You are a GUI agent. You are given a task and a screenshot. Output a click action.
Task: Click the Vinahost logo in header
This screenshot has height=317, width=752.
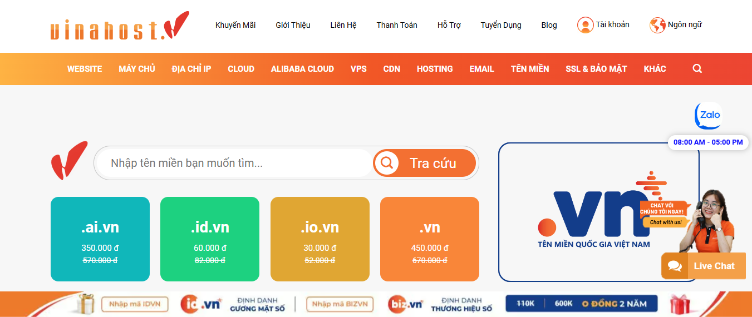[120, 26]
